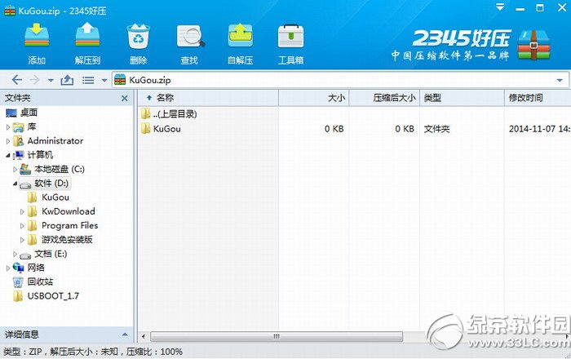Select 游戏免安装版 folder in tree
Screen dimensions: 571x359
(60, 240)
